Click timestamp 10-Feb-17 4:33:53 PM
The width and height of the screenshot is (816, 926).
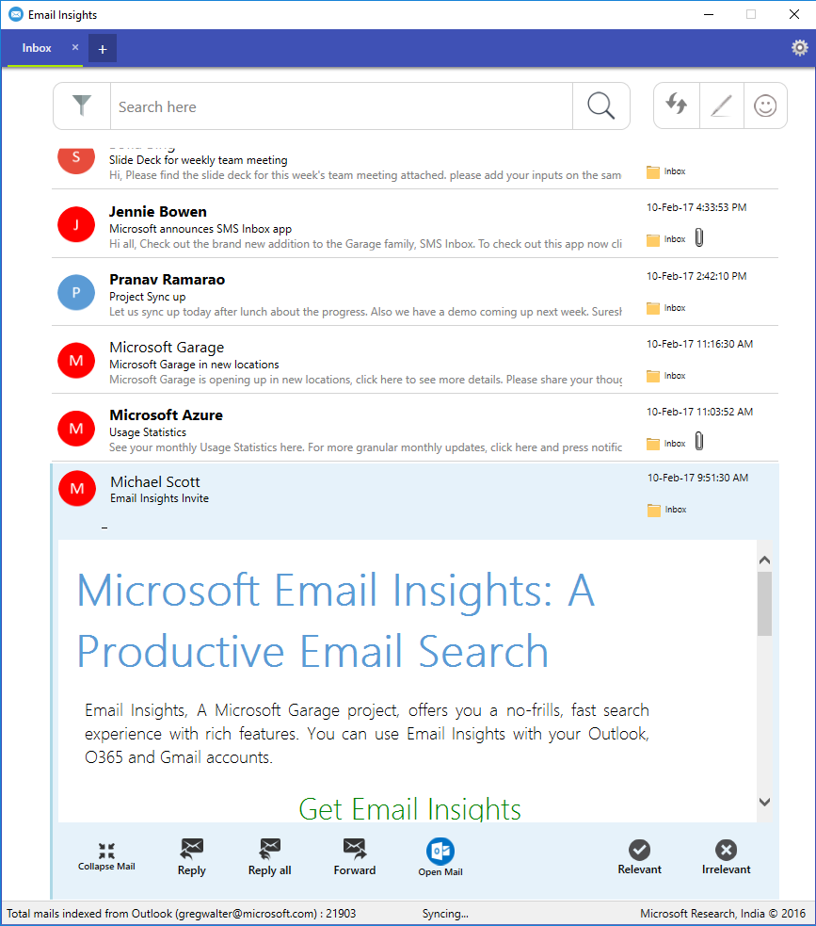[696, 207]
